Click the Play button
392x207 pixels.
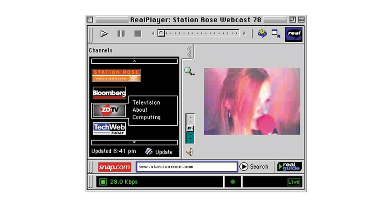[x=104, y=34]
